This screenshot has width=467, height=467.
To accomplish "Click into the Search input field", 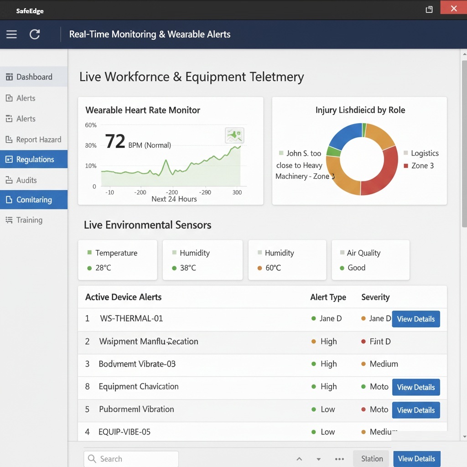I will tap(137, 459).
